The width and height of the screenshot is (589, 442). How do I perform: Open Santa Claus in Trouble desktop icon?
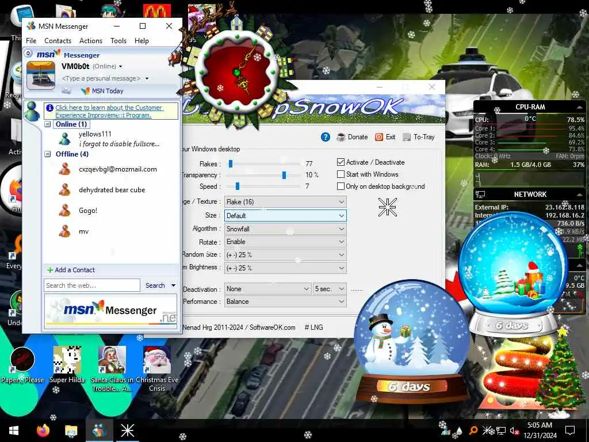[112, 368]
